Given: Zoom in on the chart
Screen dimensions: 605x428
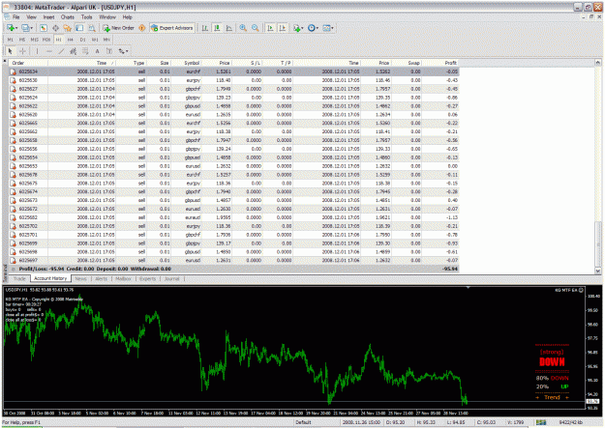Looking at the screenshot, I should (243, 28).
